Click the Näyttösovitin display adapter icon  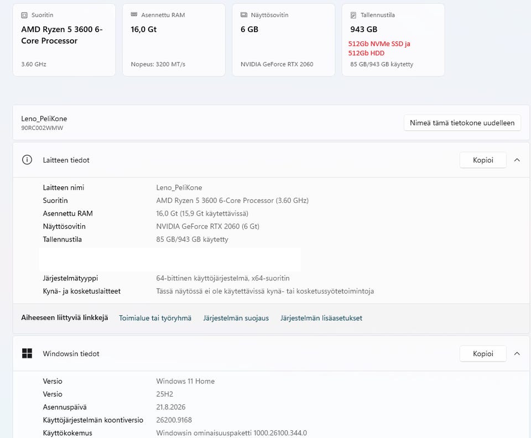pos(243,14)
